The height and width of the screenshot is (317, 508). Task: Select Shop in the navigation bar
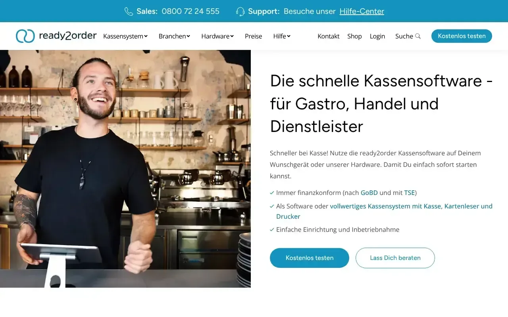354,36
